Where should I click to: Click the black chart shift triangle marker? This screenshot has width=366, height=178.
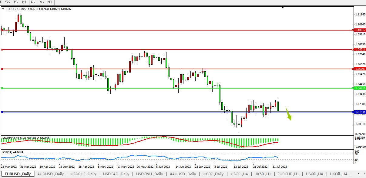[x=283, y=7]
